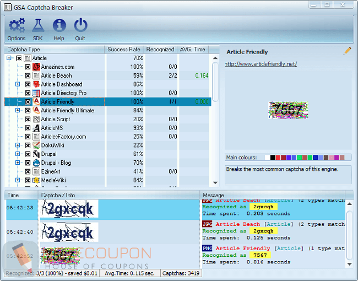Image resolution: width=358 pixels, height=281 pixels.
Task: Click the captcha list scroll up arrow
Action: coord(215,58)
